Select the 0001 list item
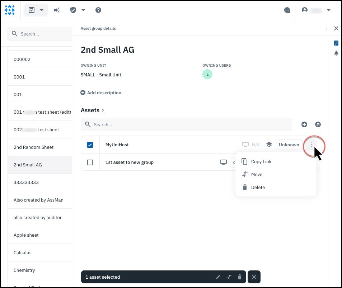 pos(40,77)
